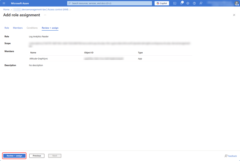Switch to the Role tab
Screen dimensions: 240x161
pos(7,28)
